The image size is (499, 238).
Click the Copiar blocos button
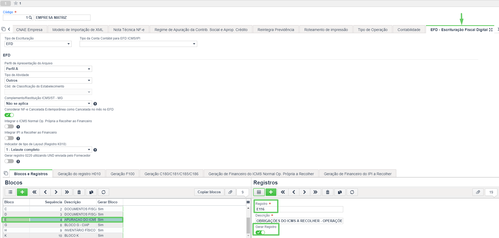[x=209, y=192]
